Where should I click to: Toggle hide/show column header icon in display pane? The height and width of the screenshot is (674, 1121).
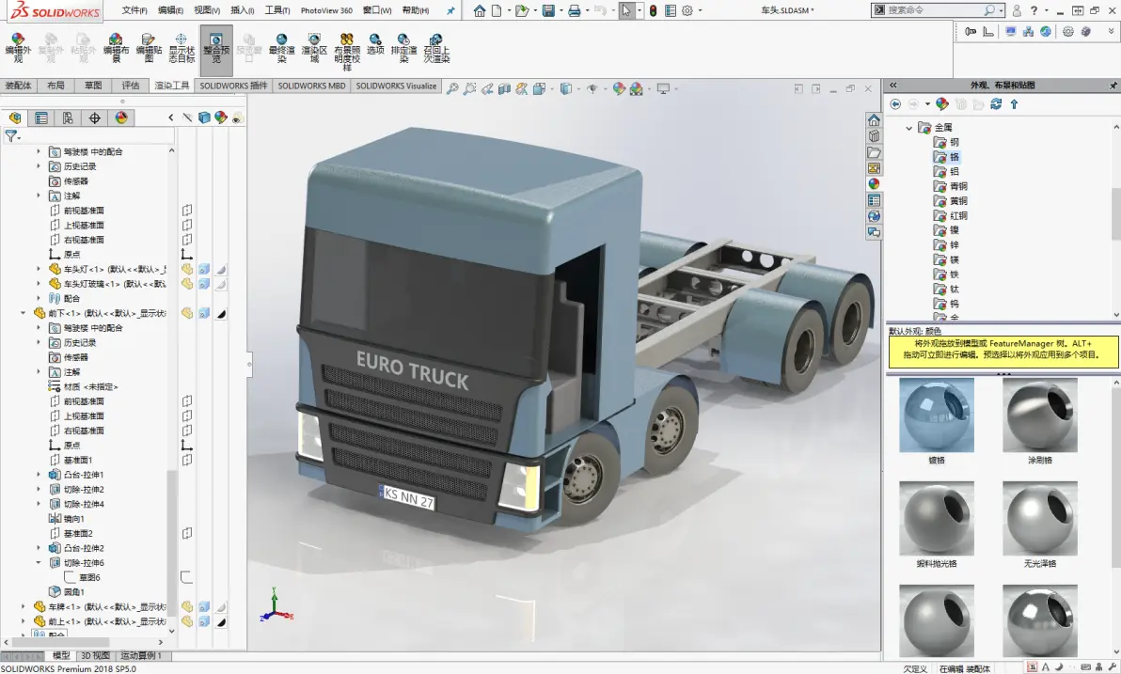187,118
